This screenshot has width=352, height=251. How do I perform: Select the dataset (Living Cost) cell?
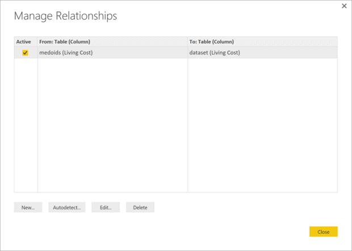215,53
